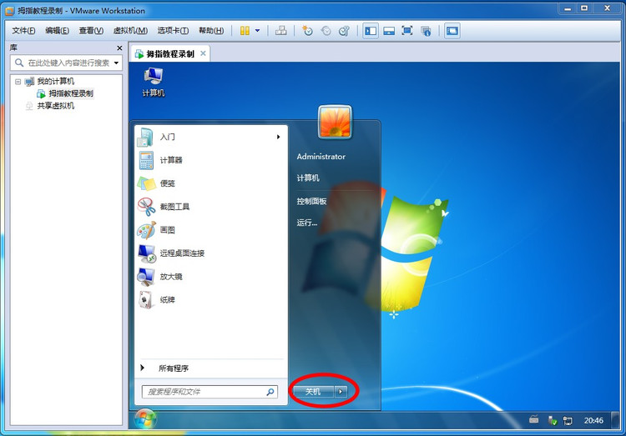Viewport: 626px width, 436px height.
Task: Open the 虚拟机(M) menu
Action: point(130,31)
